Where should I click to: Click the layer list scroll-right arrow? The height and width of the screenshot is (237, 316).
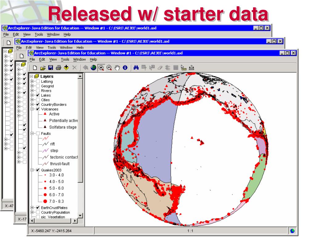click(75, 221)
